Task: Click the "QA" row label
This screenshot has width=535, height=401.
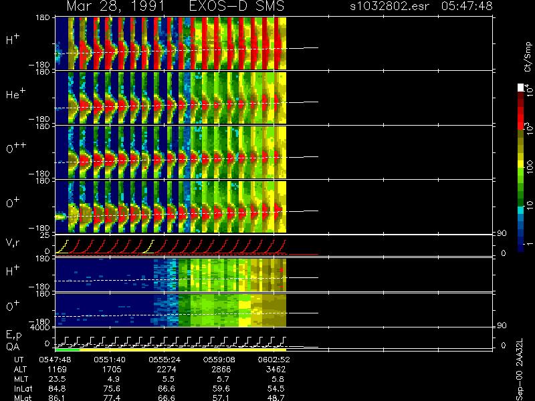Action: coord(13,347)
